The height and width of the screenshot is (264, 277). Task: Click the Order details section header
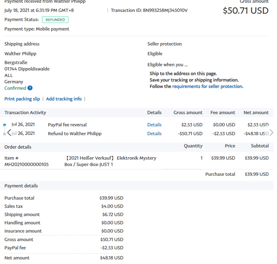(18, 147)
